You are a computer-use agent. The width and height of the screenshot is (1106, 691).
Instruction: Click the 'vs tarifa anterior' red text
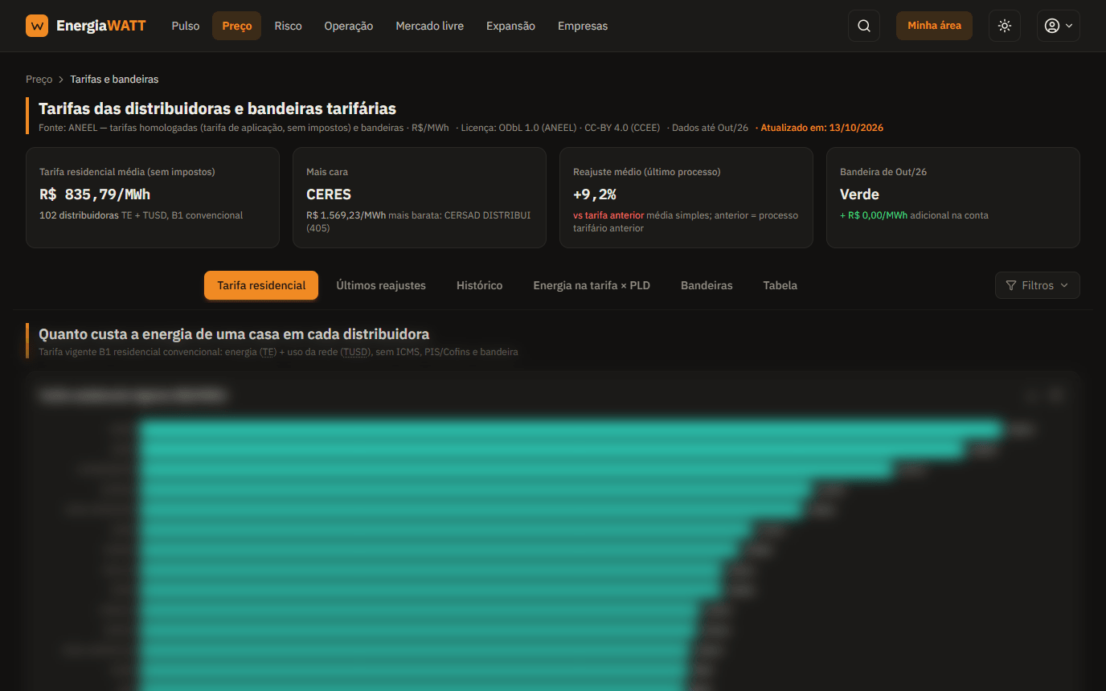[608, 215]
